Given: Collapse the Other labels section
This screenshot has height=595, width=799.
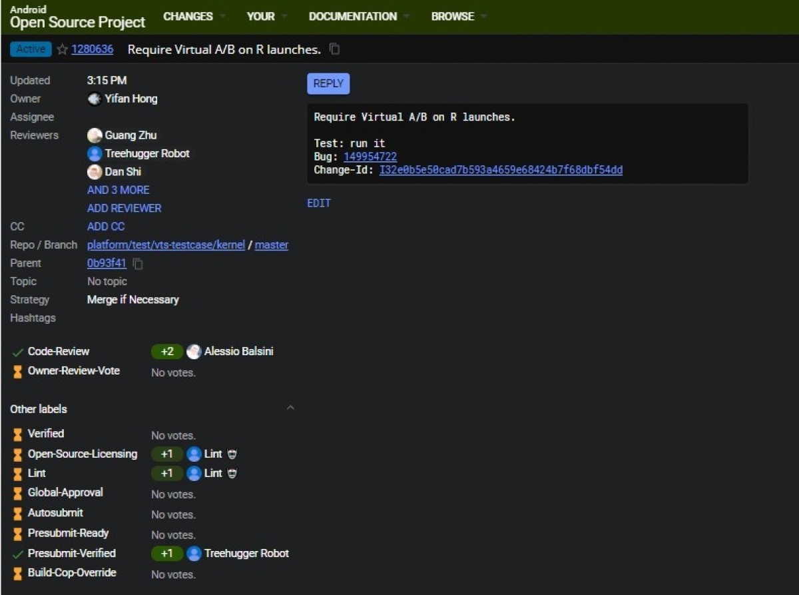Looking at the screenshot, I should 290,408.
